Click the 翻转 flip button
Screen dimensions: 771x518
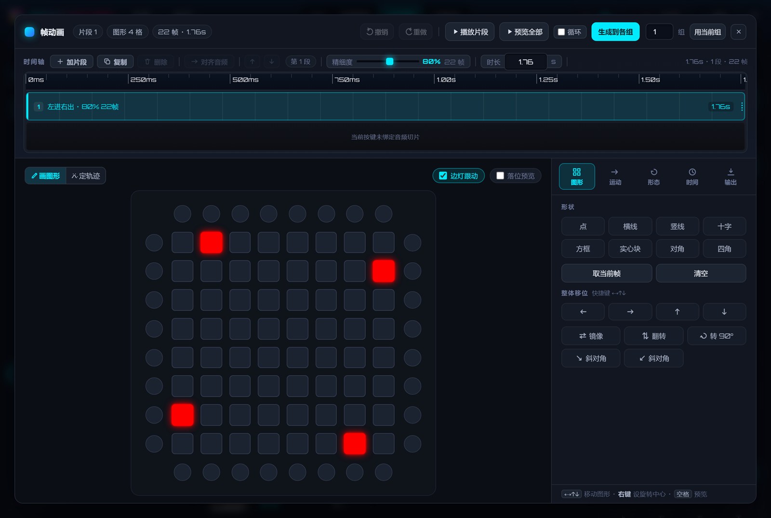click(x=653, y=336)
